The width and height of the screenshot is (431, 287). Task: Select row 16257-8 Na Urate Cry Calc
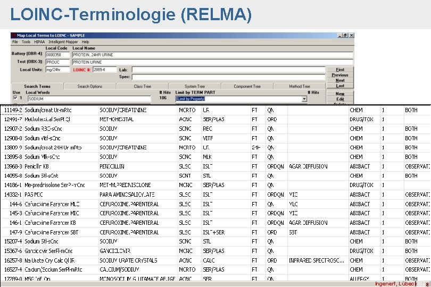(x=215, y=260)
